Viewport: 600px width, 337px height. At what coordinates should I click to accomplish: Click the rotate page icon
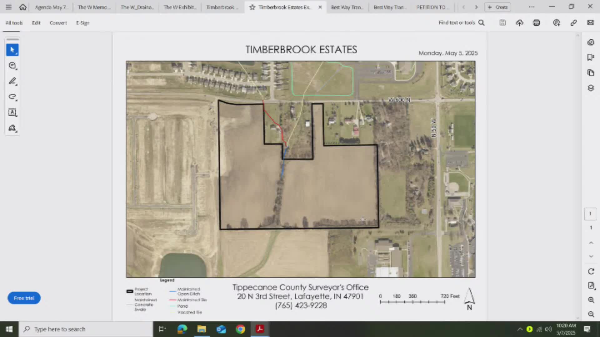pos(591,271)
